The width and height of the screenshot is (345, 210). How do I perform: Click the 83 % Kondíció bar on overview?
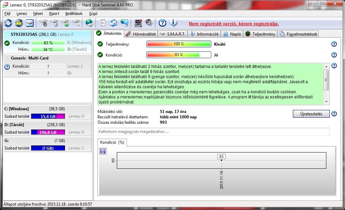coord(179,55)
